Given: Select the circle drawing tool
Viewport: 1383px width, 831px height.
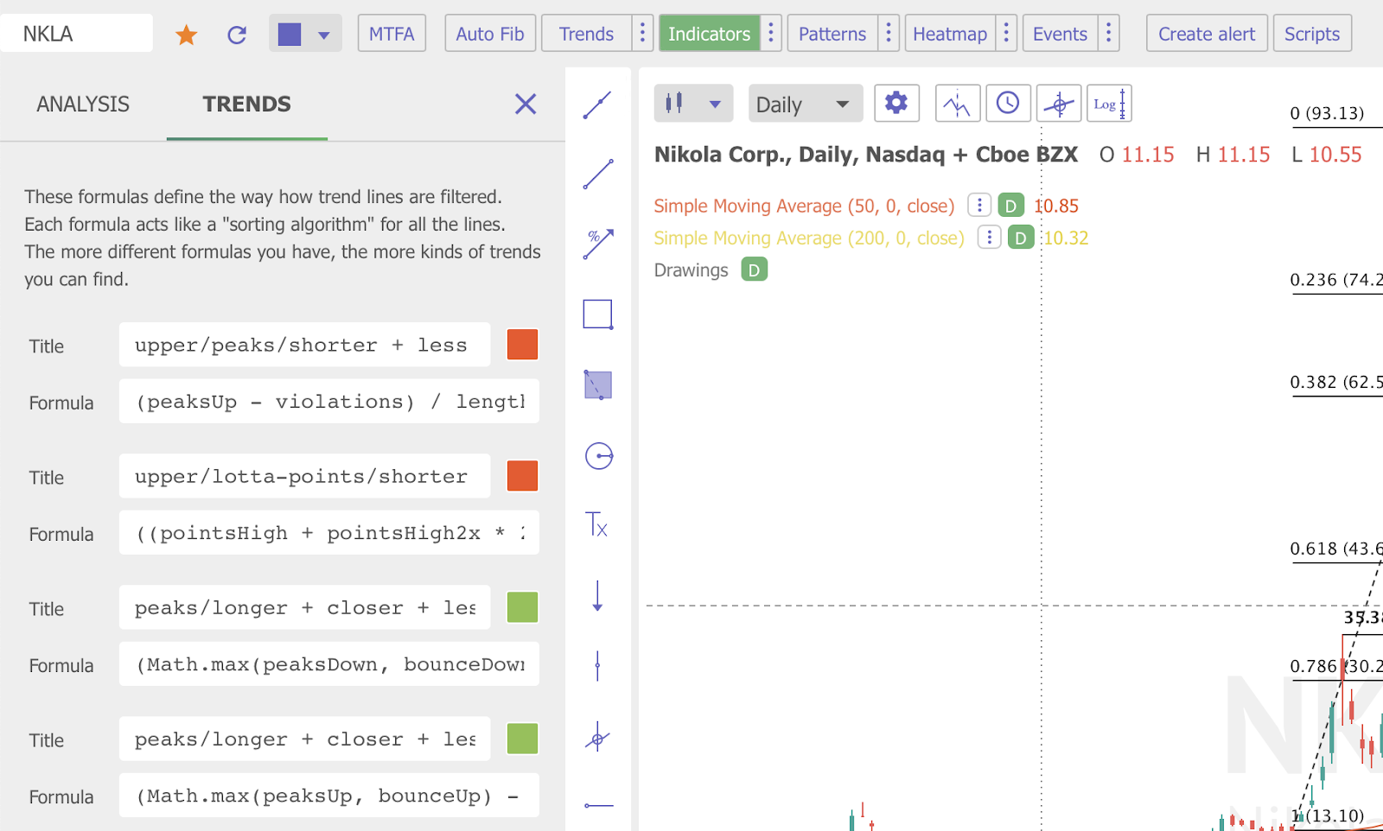Looking at the screenshot, I should 598,455.
